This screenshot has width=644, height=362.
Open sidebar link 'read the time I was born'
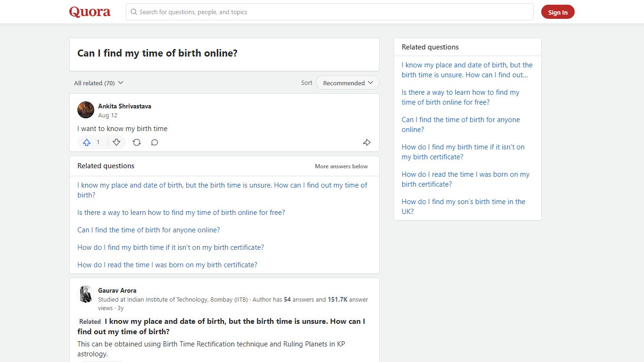tap(465, 179)
